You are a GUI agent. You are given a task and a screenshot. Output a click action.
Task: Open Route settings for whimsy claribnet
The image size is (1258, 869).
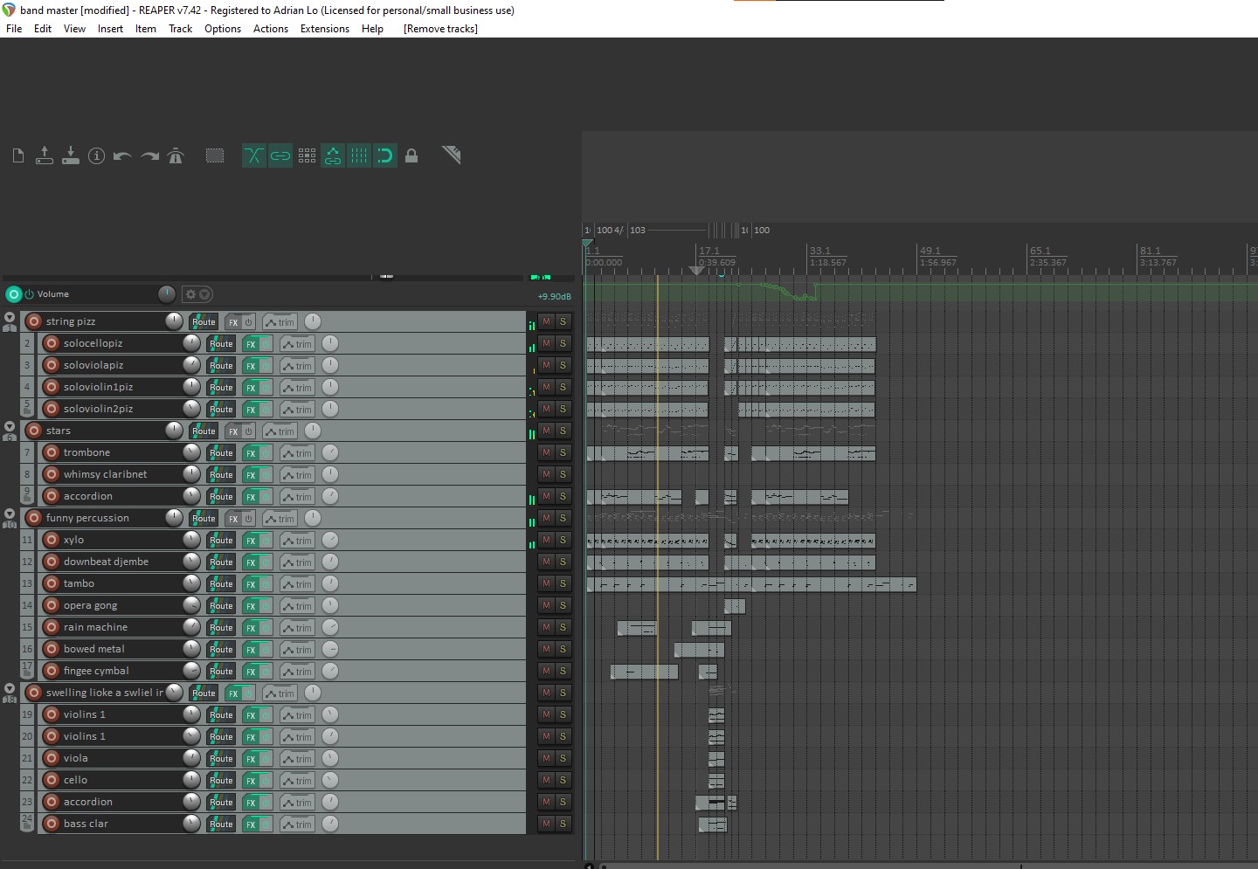click(x=221, y=475)
